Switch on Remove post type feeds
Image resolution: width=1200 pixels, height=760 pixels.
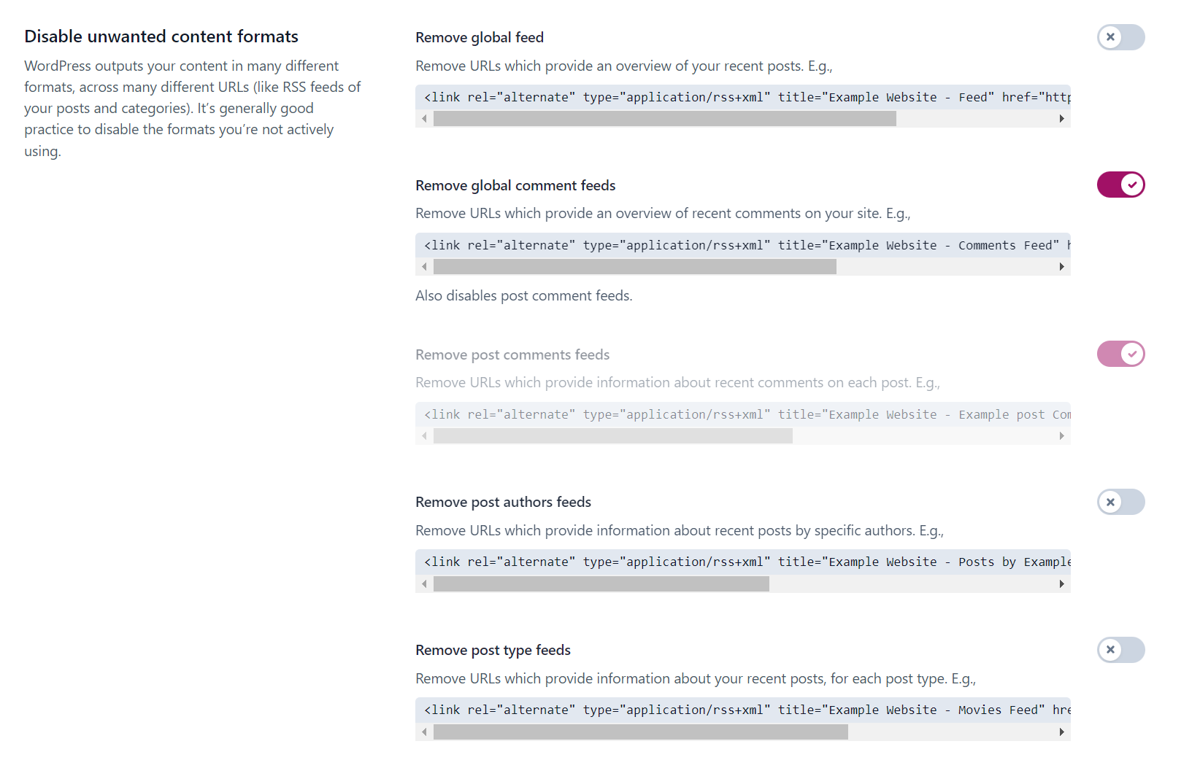tap(1120, 650)
